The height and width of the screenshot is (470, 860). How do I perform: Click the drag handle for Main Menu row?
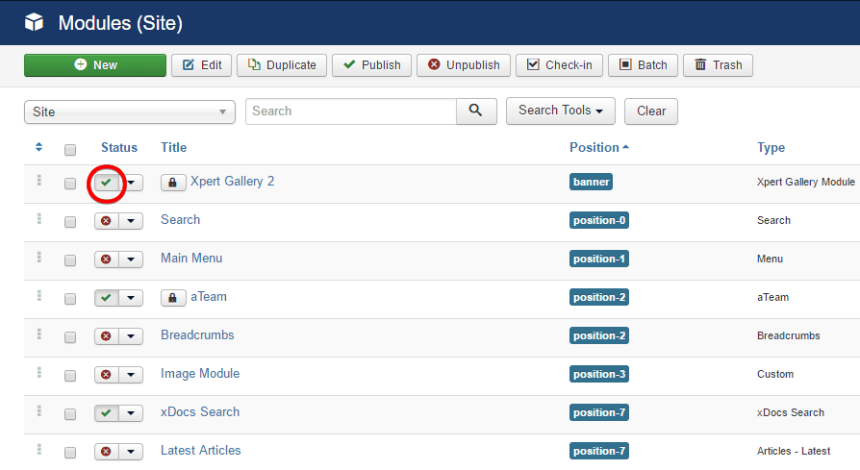coord(39,258)
